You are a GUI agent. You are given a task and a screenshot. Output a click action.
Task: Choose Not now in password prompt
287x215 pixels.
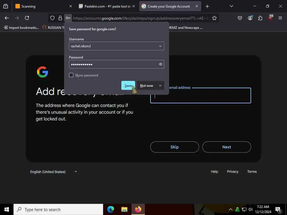coord(147,86)
